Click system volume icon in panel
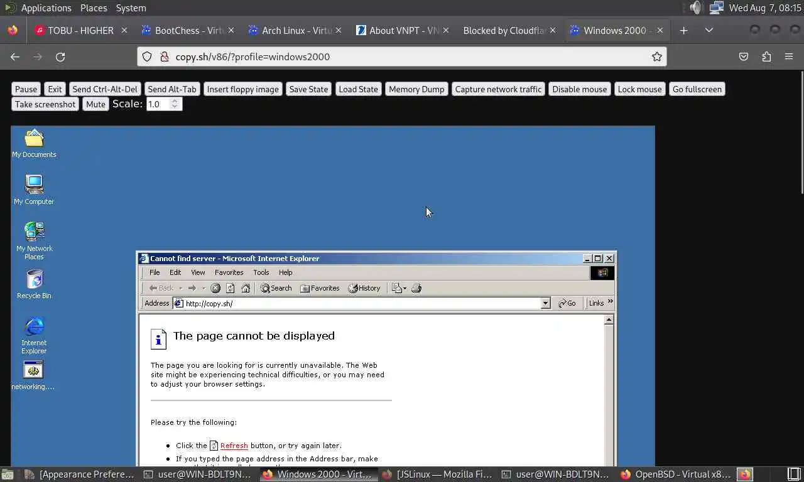The width and height of the screenshot is (804, 482). click(695, 8)
